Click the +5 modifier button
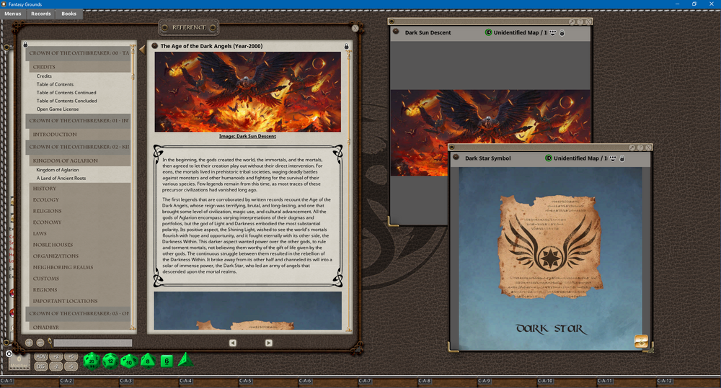 (x=71, y=357)
